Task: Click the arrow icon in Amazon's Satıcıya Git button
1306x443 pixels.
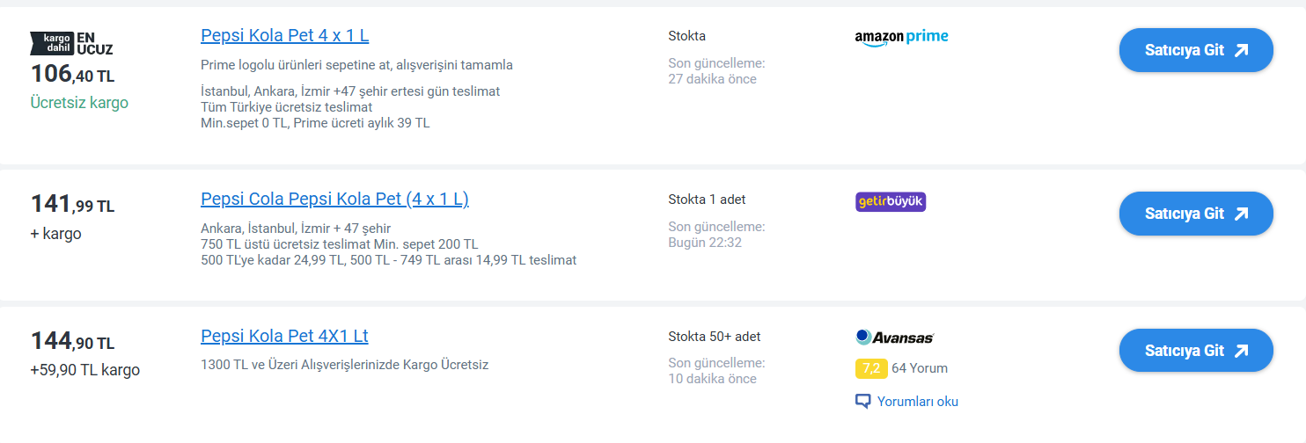Action: click(x=1242, y=50)
